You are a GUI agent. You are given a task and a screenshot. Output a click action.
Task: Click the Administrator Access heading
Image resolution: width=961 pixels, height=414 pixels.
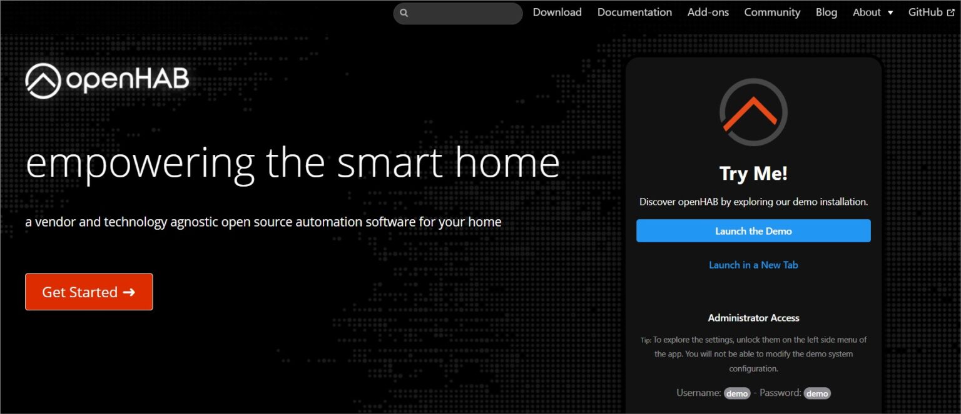click(x=753, y=318)
